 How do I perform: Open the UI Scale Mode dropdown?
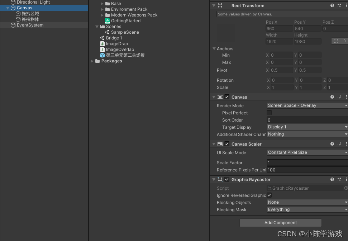click(x=306, y=152)
